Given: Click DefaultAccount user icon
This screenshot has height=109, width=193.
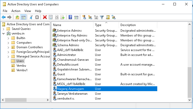Looking at the screenshot, I should [55, 65].
